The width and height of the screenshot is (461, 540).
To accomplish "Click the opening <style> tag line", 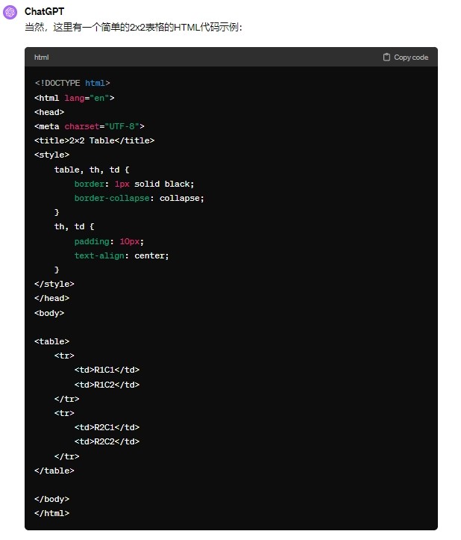I will coord(52,155).
